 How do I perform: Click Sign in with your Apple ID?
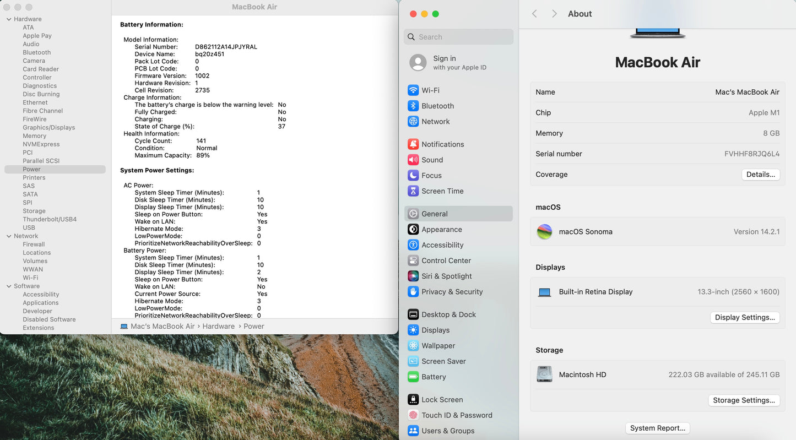click(x=459, y=62)
